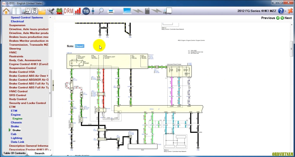The height and width of the screenshot is (157, 295).
Task: Click the lightning link between interface and truck
Action: 157,11
